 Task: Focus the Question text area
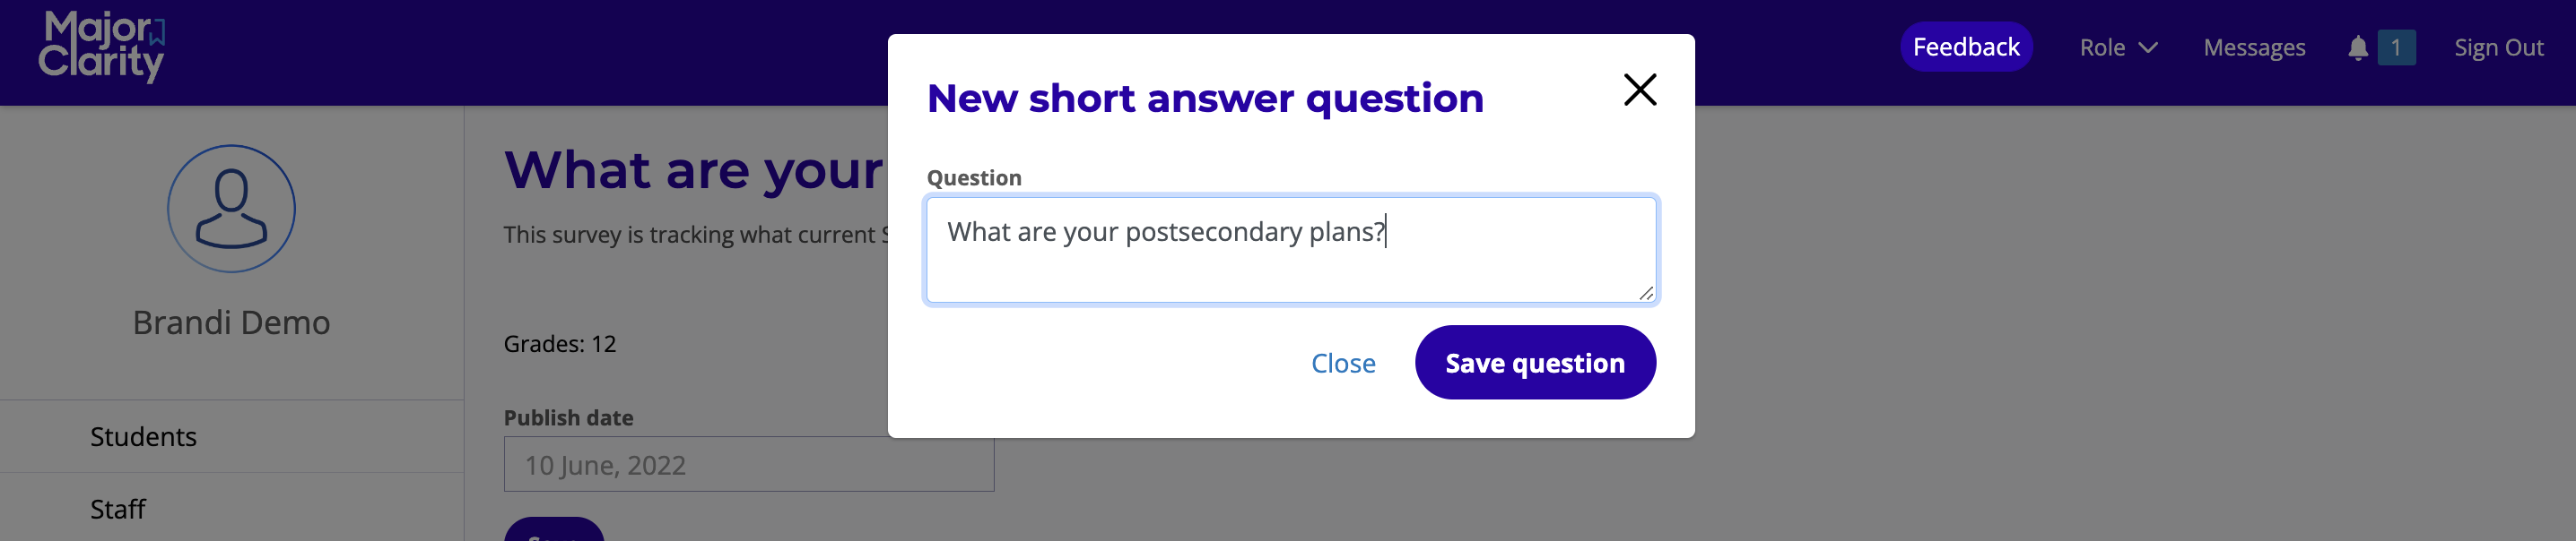1289,250
